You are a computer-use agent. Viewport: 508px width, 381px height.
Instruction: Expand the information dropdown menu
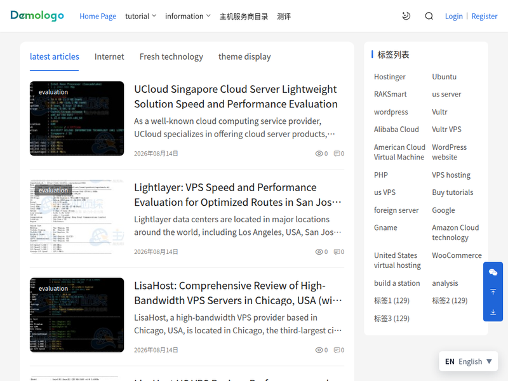188,17
